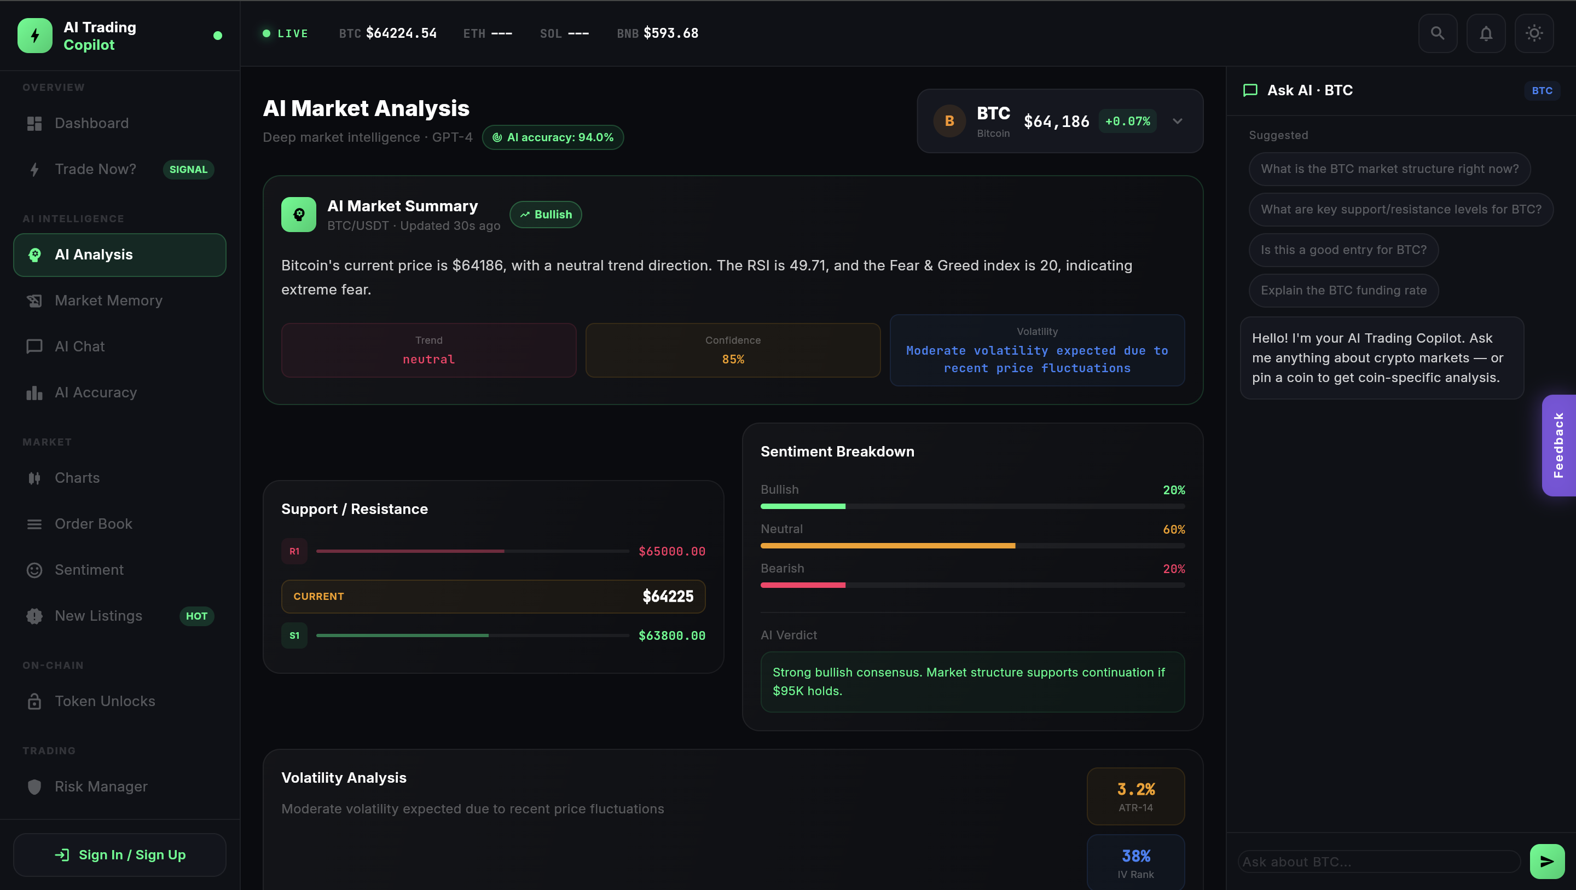Open the search icon in the top bar
Viewport: 1576px width, 890px height.
1437,33
